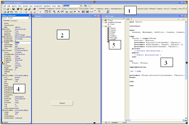Click the Step Over debug icon
The height and width of the screenshot is (125, 189).
35,12
